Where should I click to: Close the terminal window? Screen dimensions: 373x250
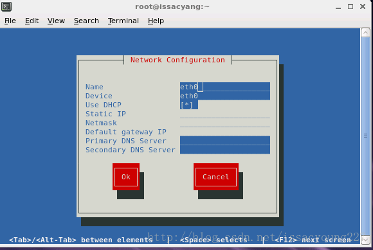pyautogui.click(x=363, y=6)
